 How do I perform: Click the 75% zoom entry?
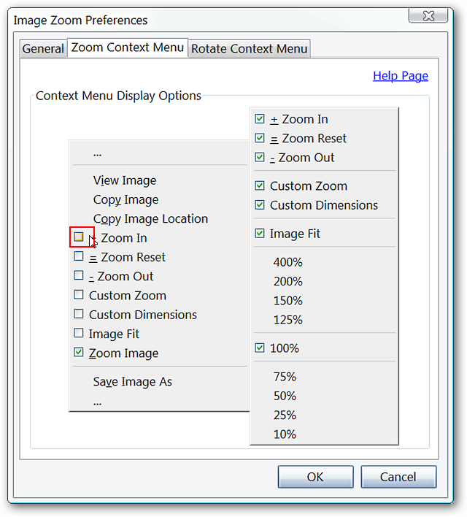click(x=285, y=377)
